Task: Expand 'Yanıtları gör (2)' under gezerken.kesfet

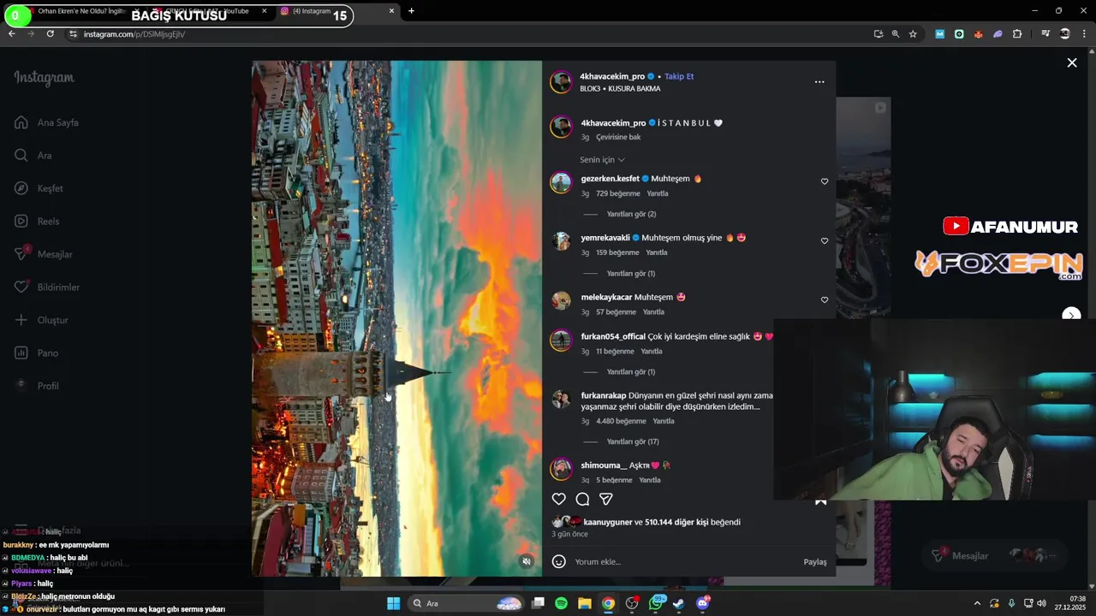Action: 631,214
